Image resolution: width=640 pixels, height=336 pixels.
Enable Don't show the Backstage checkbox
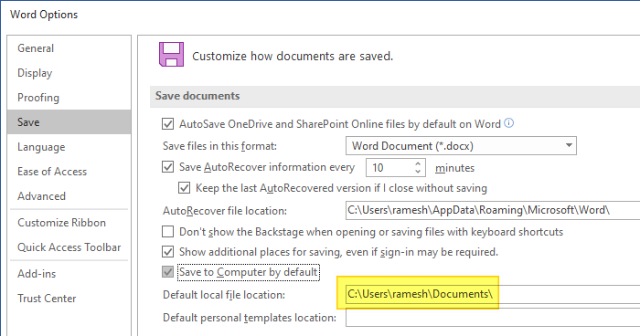pos(167,232)
